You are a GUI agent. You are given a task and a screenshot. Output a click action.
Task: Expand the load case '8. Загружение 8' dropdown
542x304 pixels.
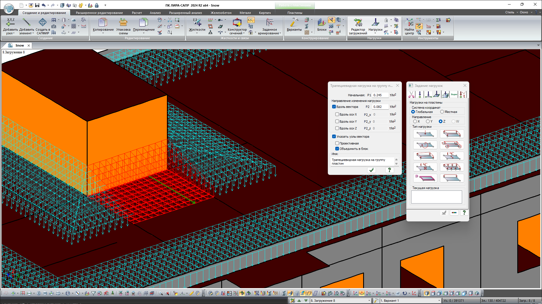click(369, 301)
